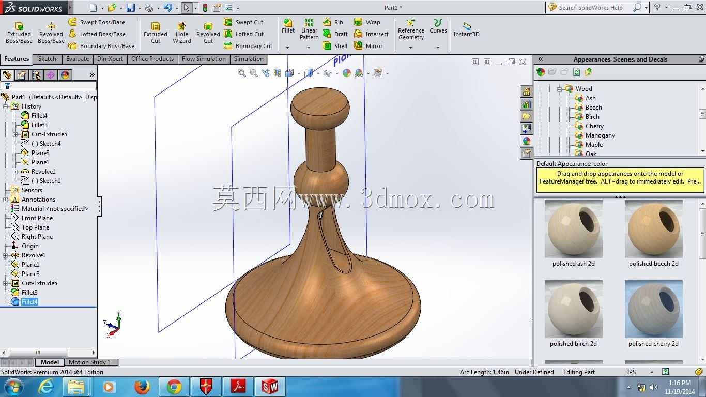Viewport: 706px width, 397px height.
Task: Click the Intersect tool
Action: tap(371, 34)
